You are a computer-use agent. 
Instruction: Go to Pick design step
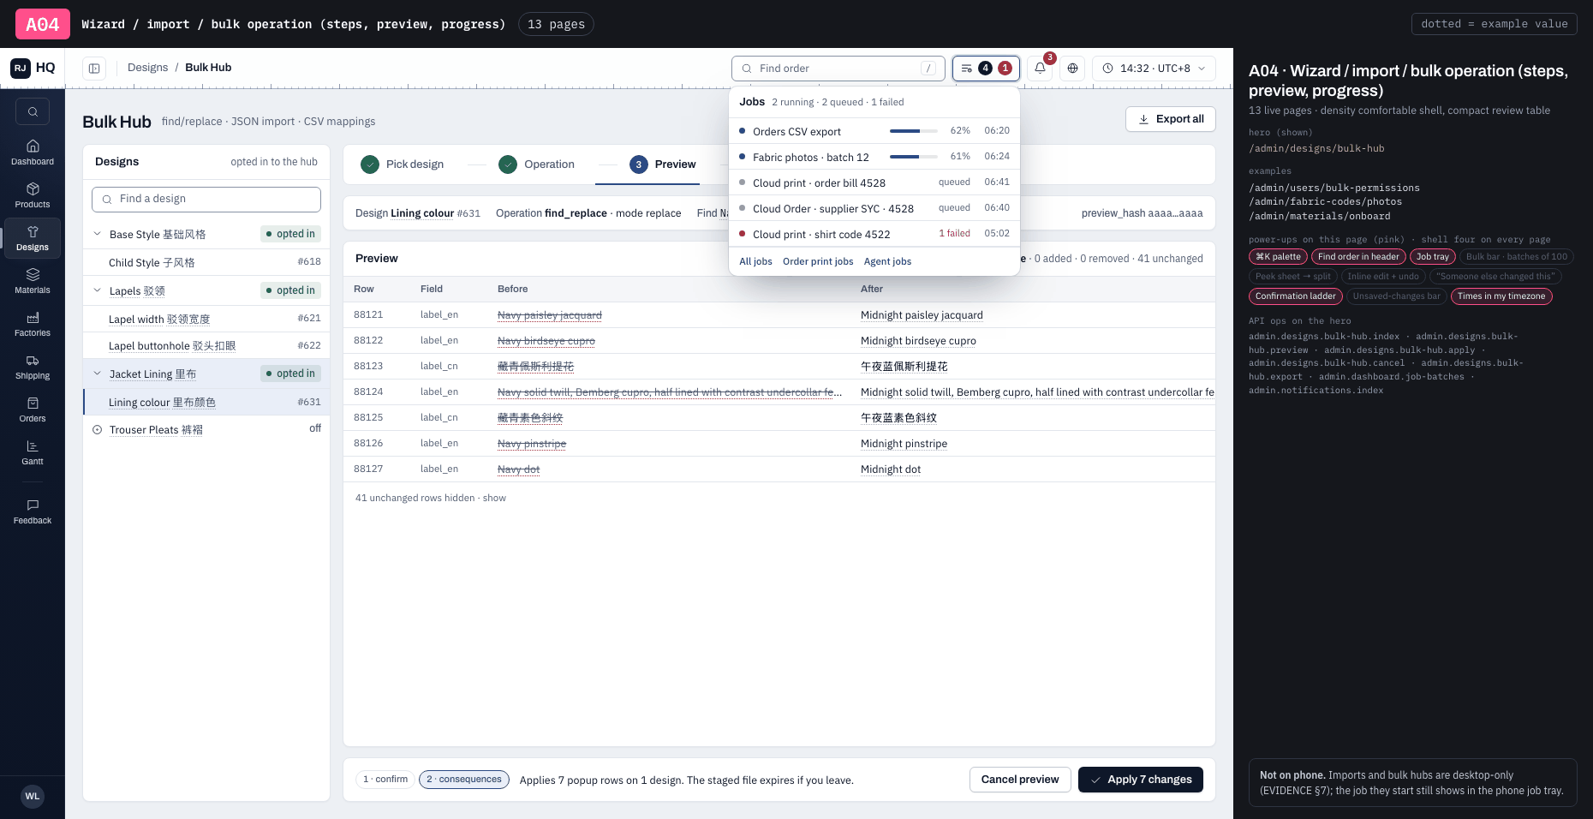403,164
